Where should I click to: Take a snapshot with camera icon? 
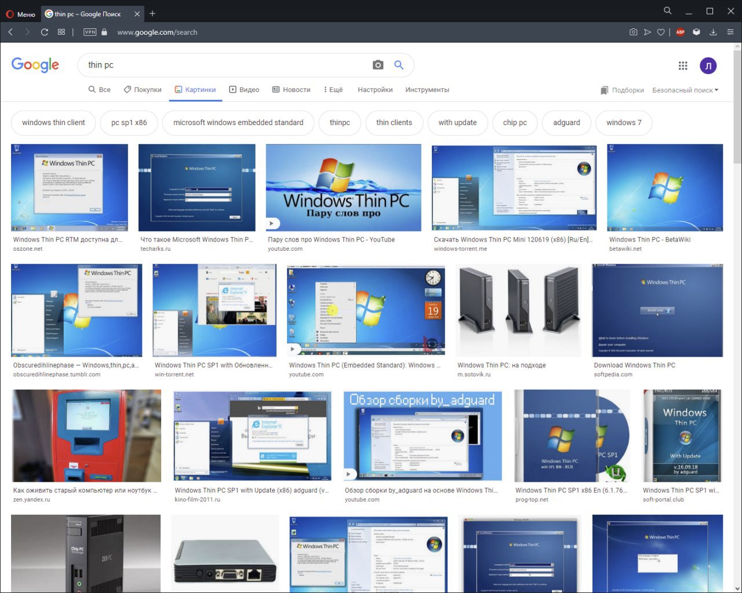click(633, 32)
